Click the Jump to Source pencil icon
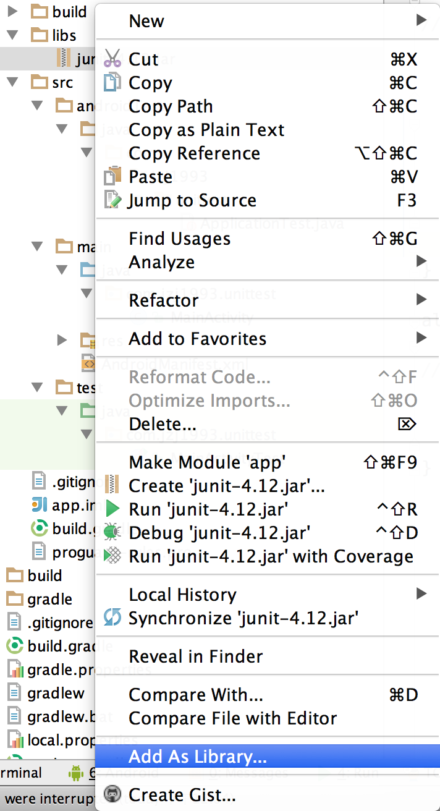440x811 pixels. click(x=112, y=200)
